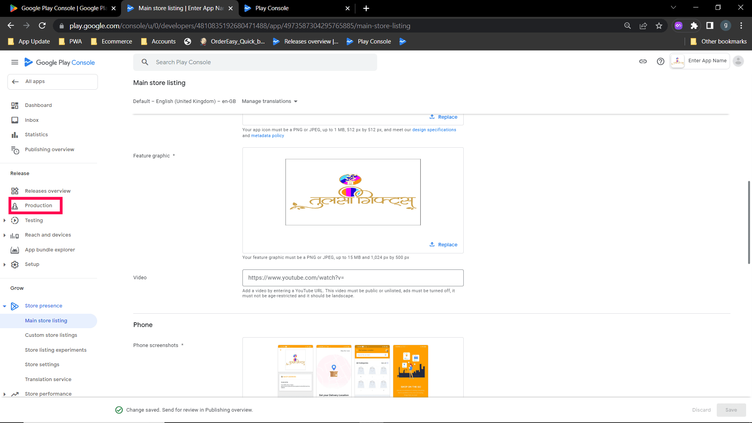Click the YouTube video URL field
Viewport: 752px width, 423px height.
(352, 278)
